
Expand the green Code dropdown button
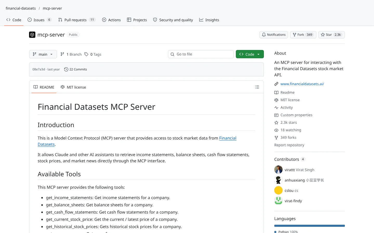click(x=250, y=54)
